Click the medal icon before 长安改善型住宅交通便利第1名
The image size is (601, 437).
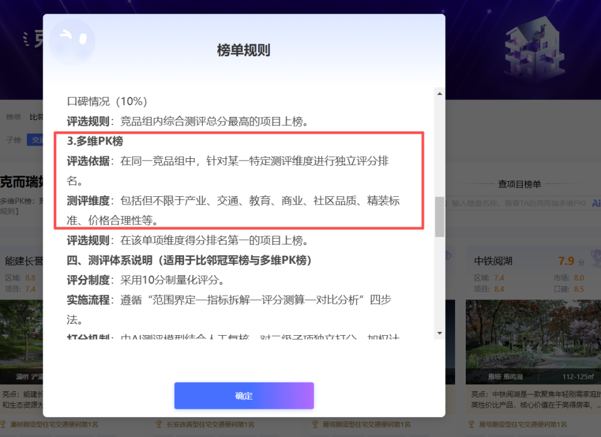point(158,423)
